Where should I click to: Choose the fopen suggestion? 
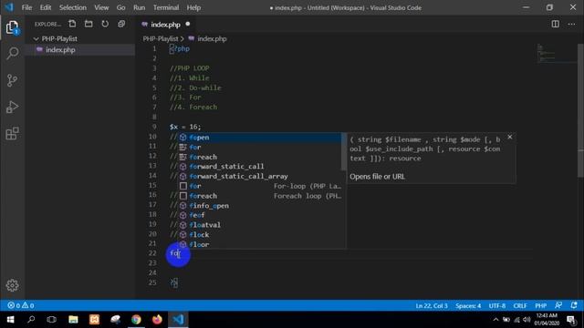[x=260, y=138]
